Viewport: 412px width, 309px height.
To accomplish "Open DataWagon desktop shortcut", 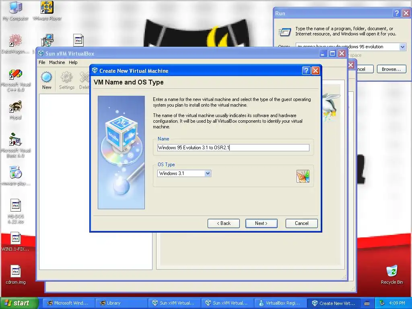I will [x=15, y=43].
